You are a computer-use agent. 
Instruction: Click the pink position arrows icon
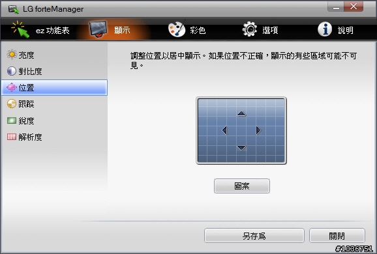tap(12, 87)
